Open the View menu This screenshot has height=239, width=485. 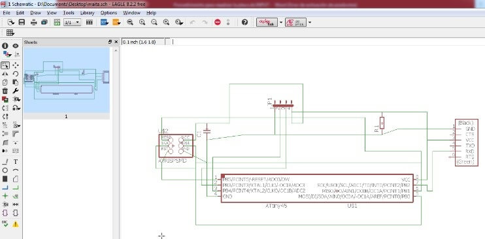click(52, 13)
